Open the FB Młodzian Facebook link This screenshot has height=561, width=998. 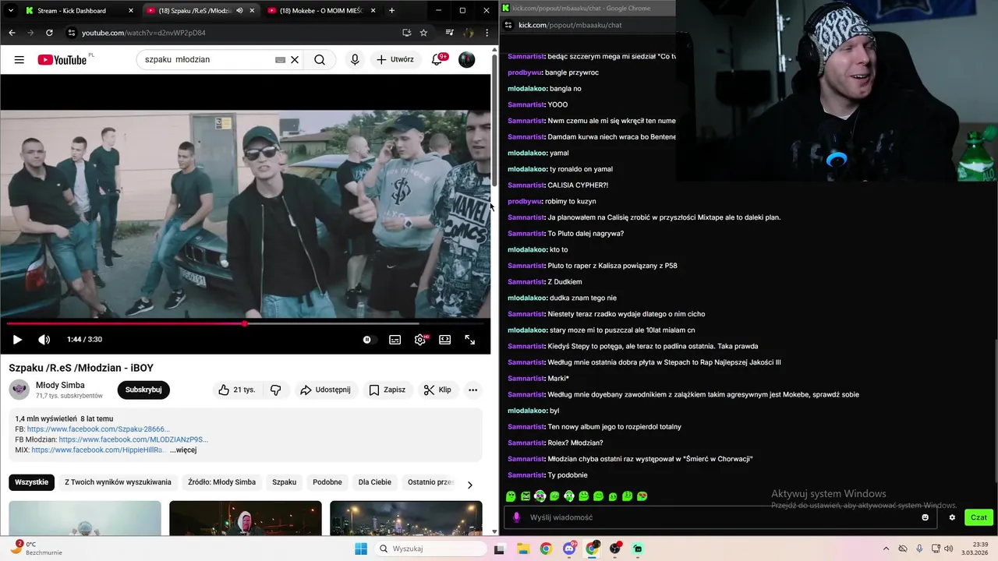tap(133, 439)
